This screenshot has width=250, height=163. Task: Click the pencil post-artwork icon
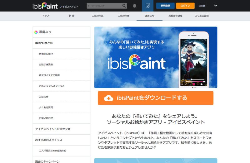click(x=147, y=6)
